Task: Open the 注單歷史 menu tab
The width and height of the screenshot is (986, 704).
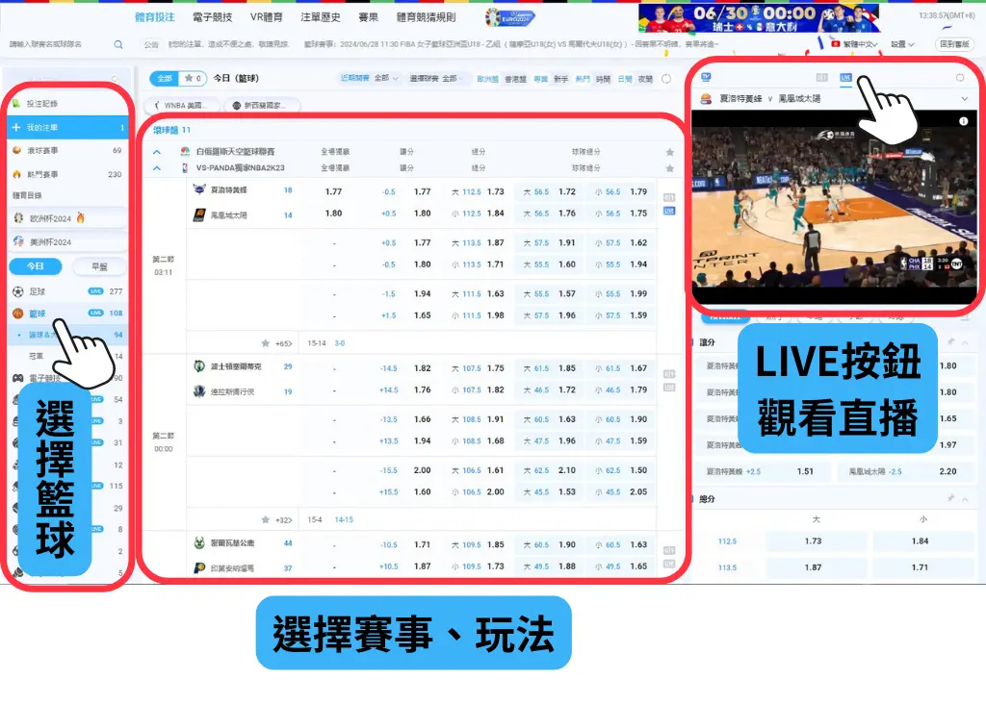Action: (321, 18)
